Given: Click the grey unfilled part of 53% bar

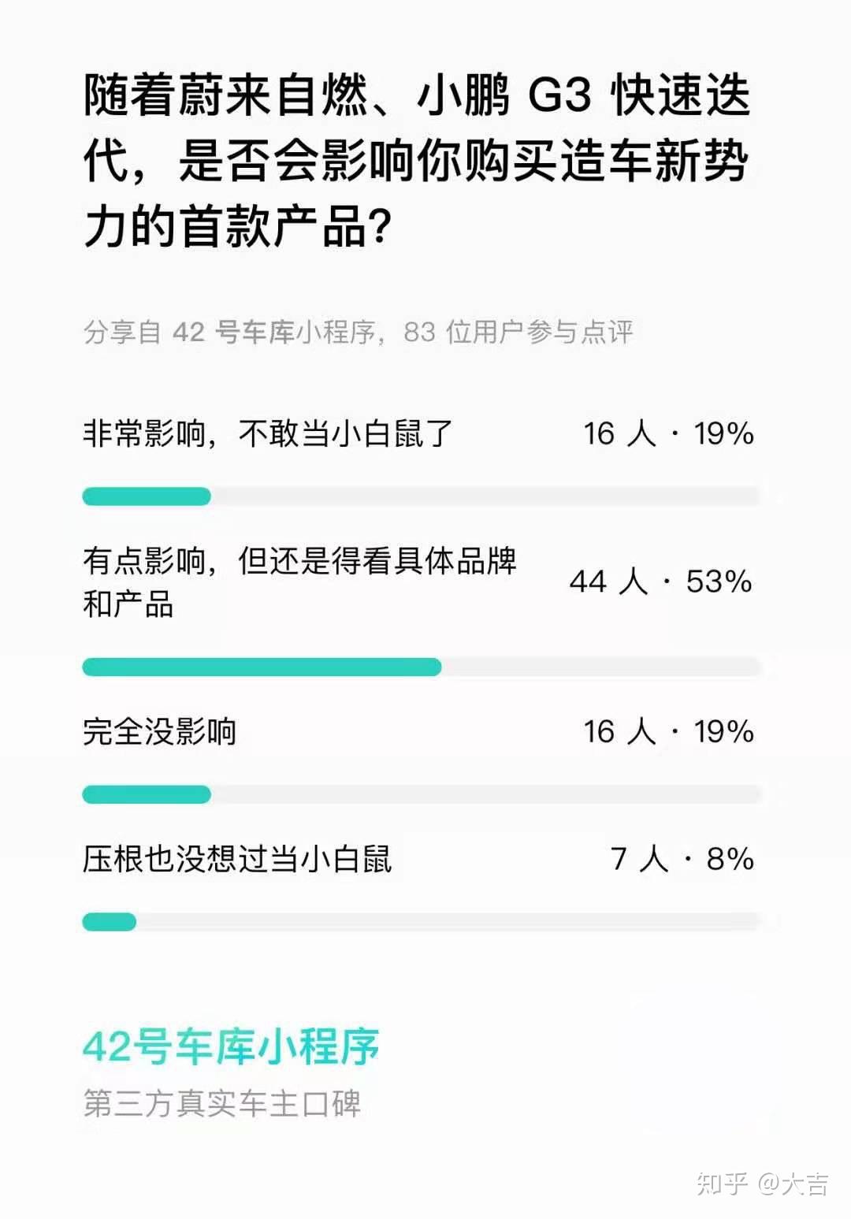Looking at the screenshot, I should (601, 667).
